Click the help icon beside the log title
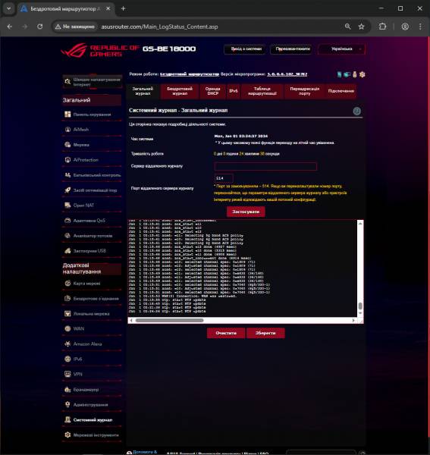 (x=357, y=111)
